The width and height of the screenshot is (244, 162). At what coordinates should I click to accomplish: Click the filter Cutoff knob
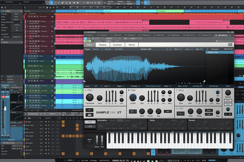pyautogui.click(x=133, y=97)
